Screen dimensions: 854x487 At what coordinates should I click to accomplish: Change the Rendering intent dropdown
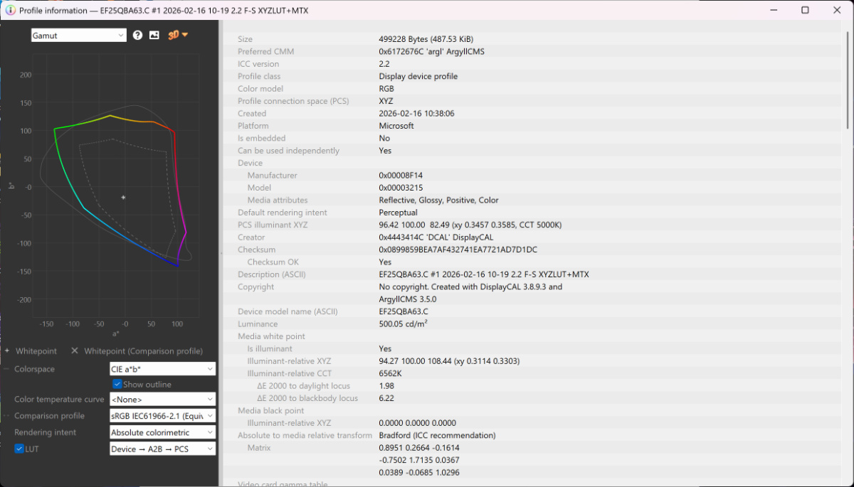point(162,432)
